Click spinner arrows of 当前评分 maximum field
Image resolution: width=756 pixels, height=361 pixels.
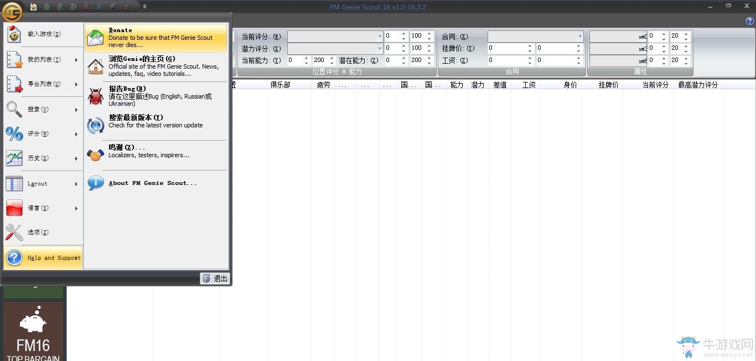[429, 36]
